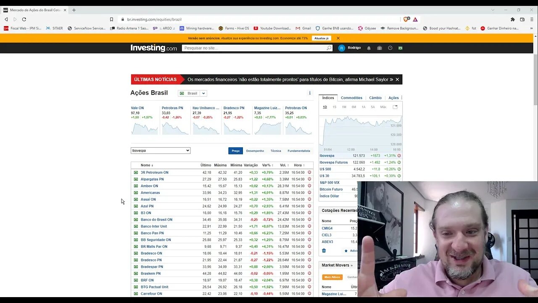Click the detach chart icon in Índices widget
The image size is (538, 303).
click(x=395, y=107)
